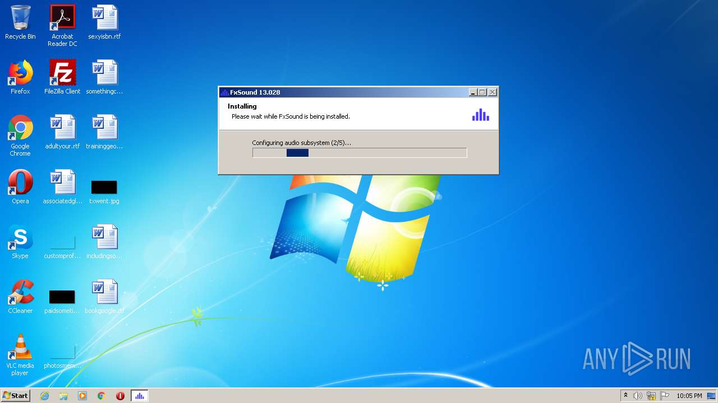Click the FxSound logo in installer header
This screenshot has height=403, width=718.
coord(481,115)
